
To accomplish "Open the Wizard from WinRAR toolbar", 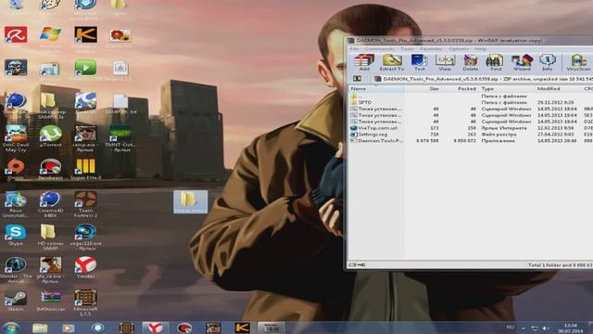I will [x=522, y=62].
